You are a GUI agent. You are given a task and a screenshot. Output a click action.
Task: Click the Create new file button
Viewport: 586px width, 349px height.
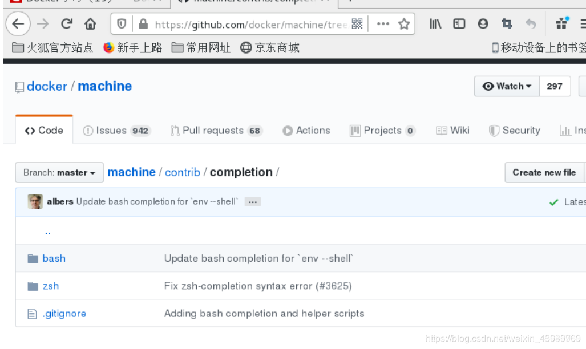click(544, 172)
